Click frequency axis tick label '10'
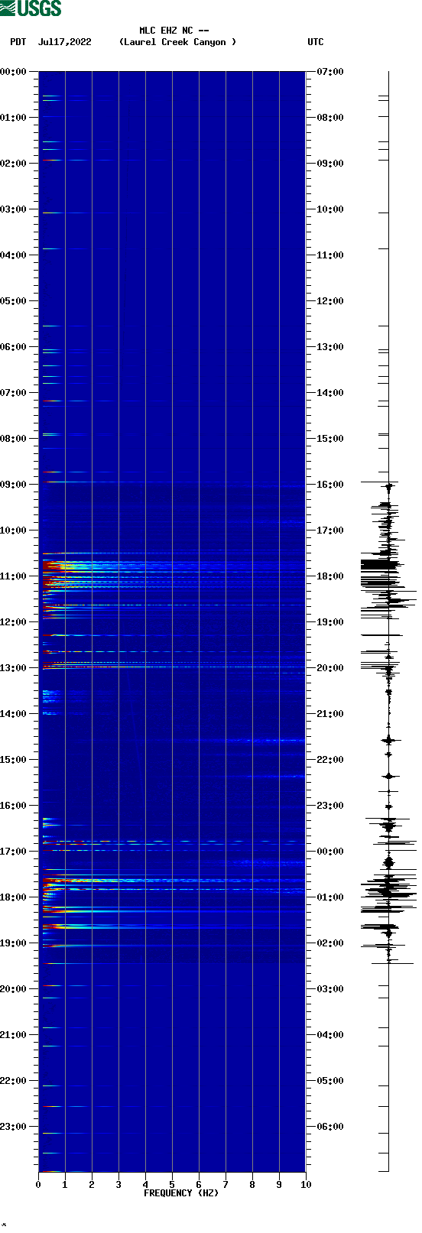Viewport: 422px width, 1233px height. [306, 1185]
